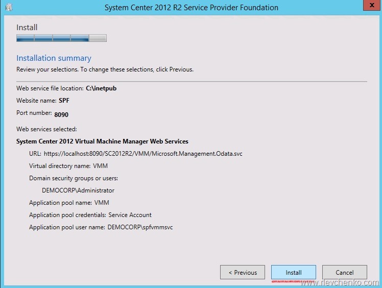
Task: Click the DEMOCORP\spfvmmsvc user name
Action: click(140, 227)
